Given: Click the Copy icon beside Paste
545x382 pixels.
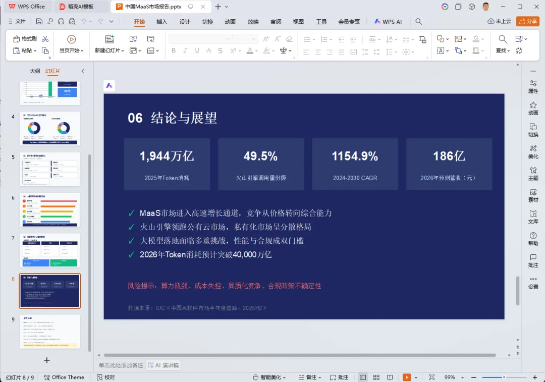Looking at the screenshot, I should click(x=45, y=51).
